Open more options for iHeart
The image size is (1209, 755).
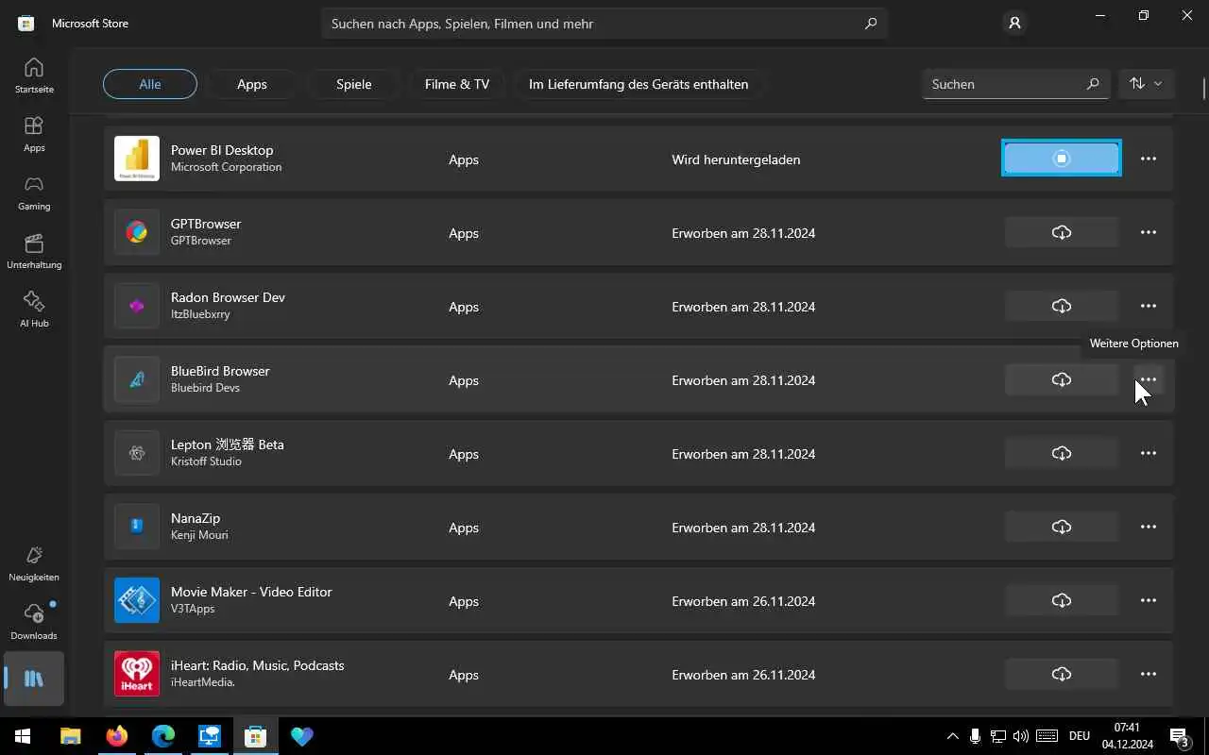(1149, 674)
